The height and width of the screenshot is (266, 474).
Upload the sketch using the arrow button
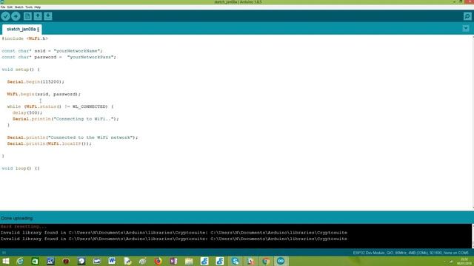(16, 16)
